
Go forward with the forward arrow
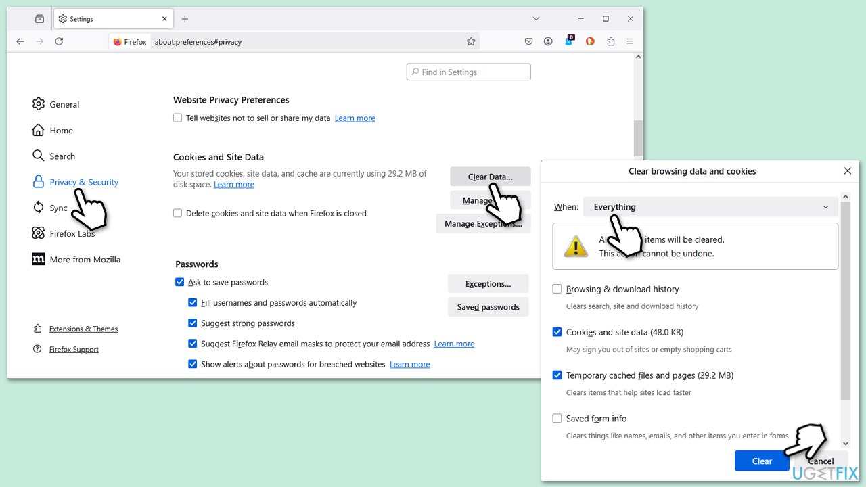39,41
